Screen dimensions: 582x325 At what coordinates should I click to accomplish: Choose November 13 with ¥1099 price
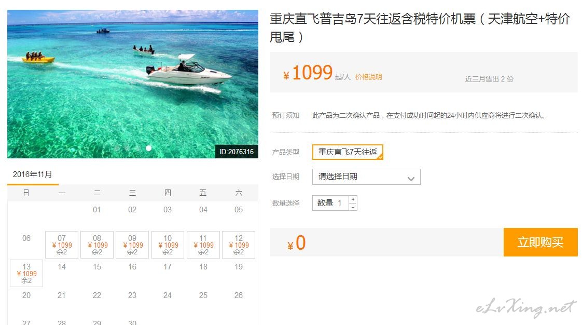pyautogui.click(x=26, y=274)
